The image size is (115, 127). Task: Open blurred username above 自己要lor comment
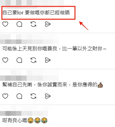tap(32, 3)
